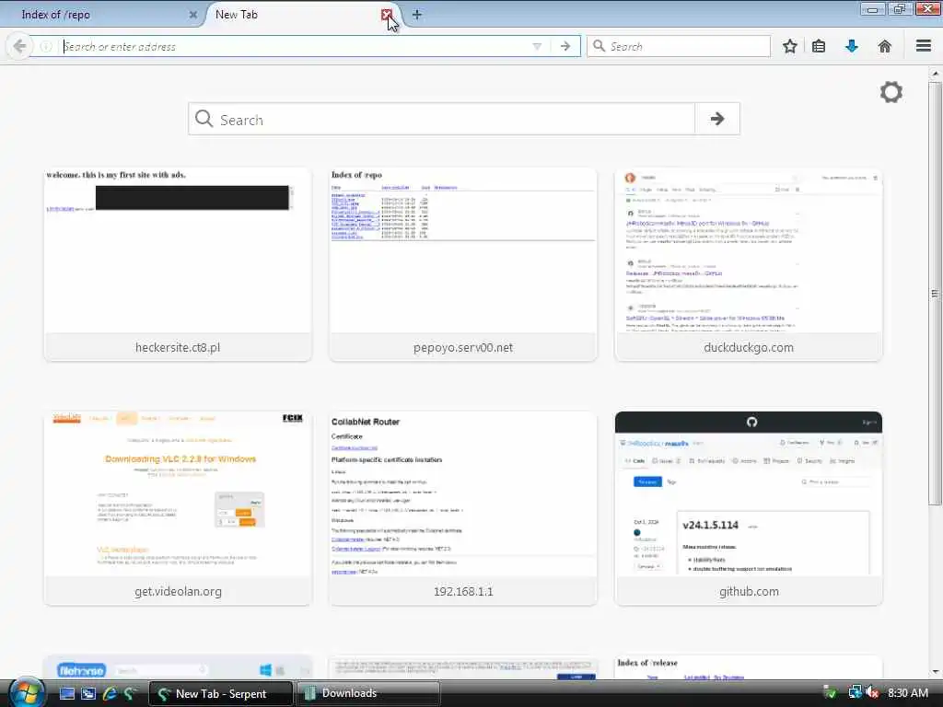The height and width of the screenshot is (707, 943).
Task: Click the site info icon in address bar
Action: tap(46, 46)
